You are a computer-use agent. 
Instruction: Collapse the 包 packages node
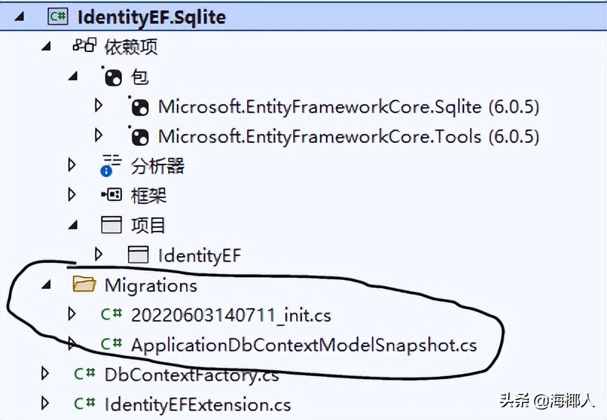(73, 76)
